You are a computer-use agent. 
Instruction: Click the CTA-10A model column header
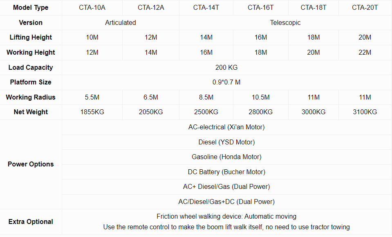pyautogui.click(x=92, y=7)
